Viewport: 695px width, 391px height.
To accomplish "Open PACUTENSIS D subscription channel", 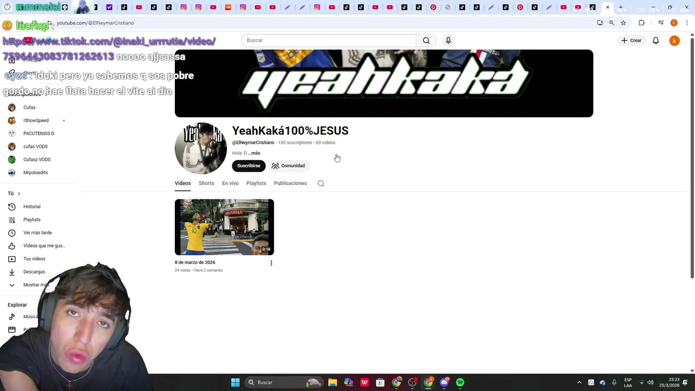I will (x=39, y=134).
